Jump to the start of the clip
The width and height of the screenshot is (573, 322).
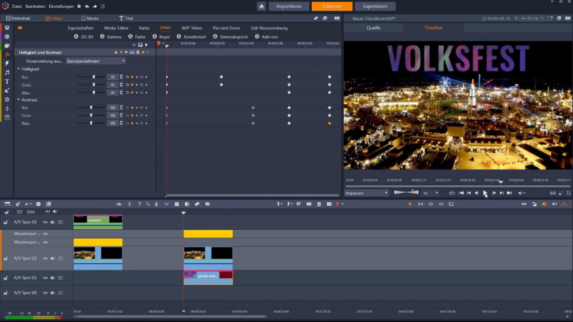tap(461, 193)
